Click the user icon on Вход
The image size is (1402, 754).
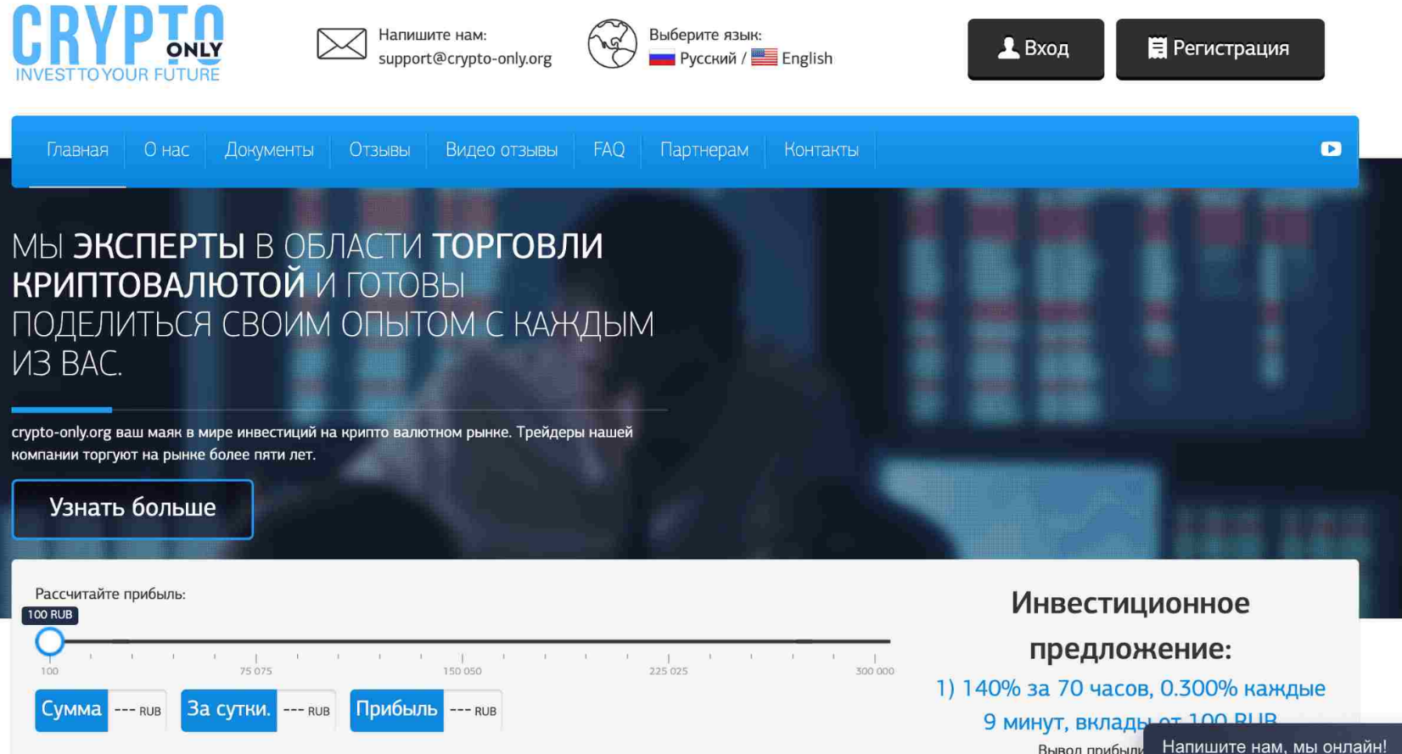[x=1008, y=48]
